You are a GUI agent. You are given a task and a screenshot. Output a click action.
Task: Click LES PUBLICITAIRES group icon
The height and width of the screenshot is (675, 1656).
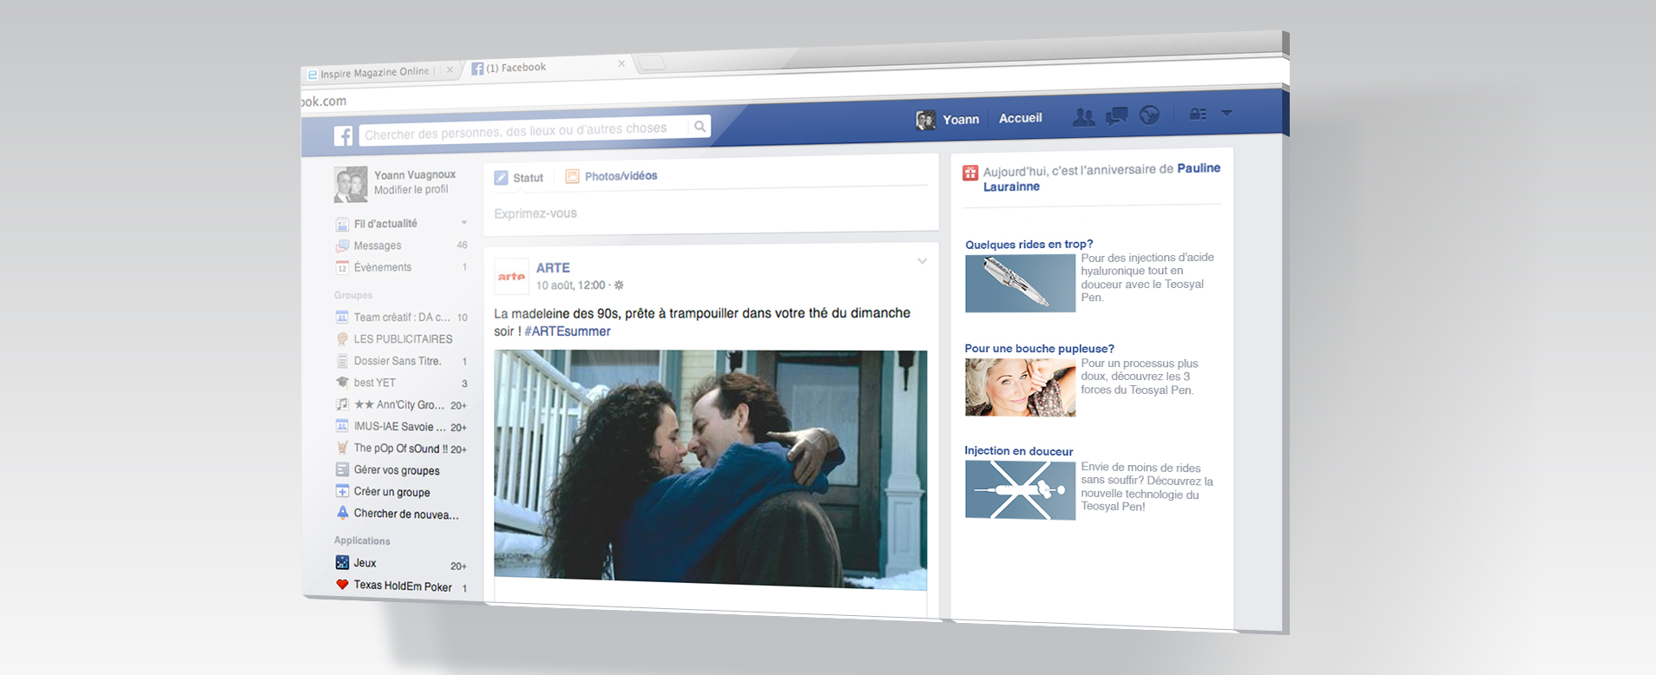click(x=342, y=339)
